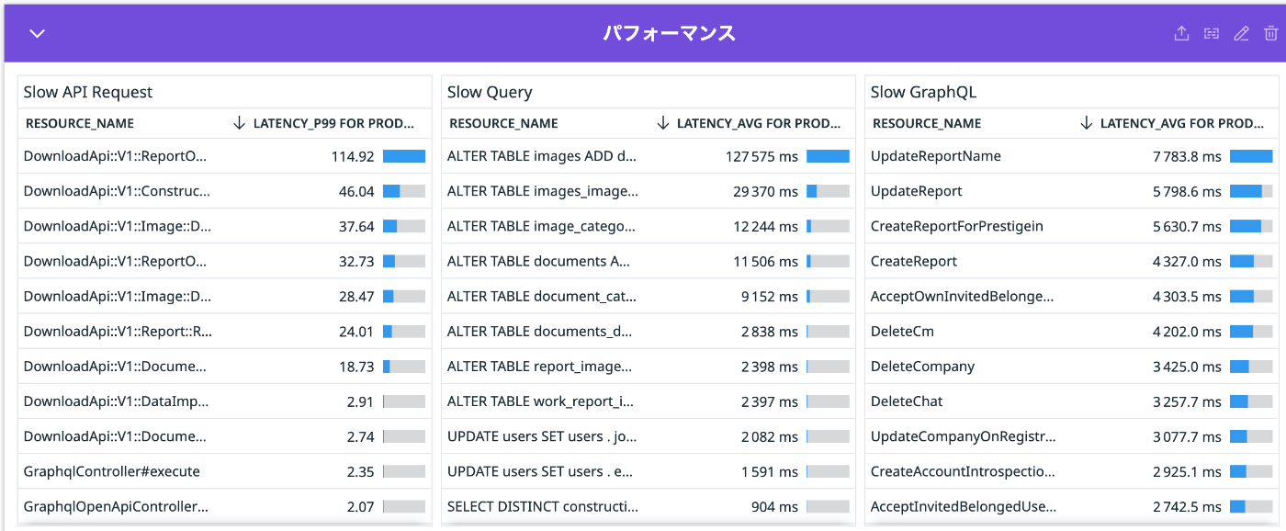The image size is (1286, 531).
Task: Click Slow GraphQL LATENCY_AVG column header text
Action: tap(1181, 123)
